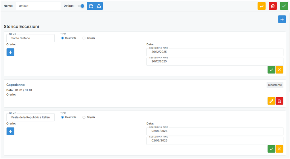This screenshot has height=159, width=290.
Task: Click the calendar settings icon beside Default toggle
Action: [x=91, y=6]
